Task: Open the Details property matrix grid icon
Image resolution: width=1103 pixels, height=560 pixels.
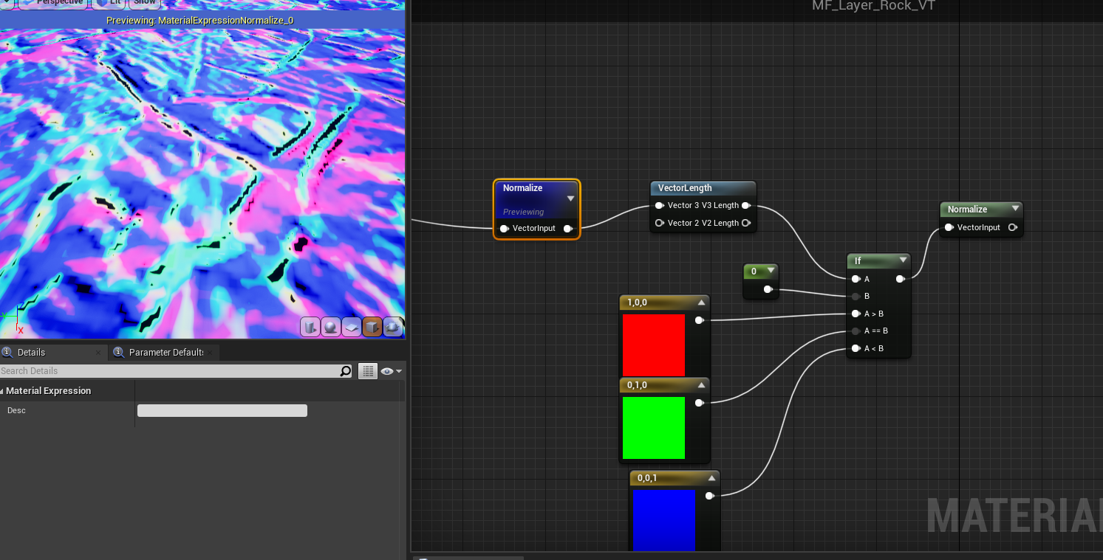Action: coord(367,371)
